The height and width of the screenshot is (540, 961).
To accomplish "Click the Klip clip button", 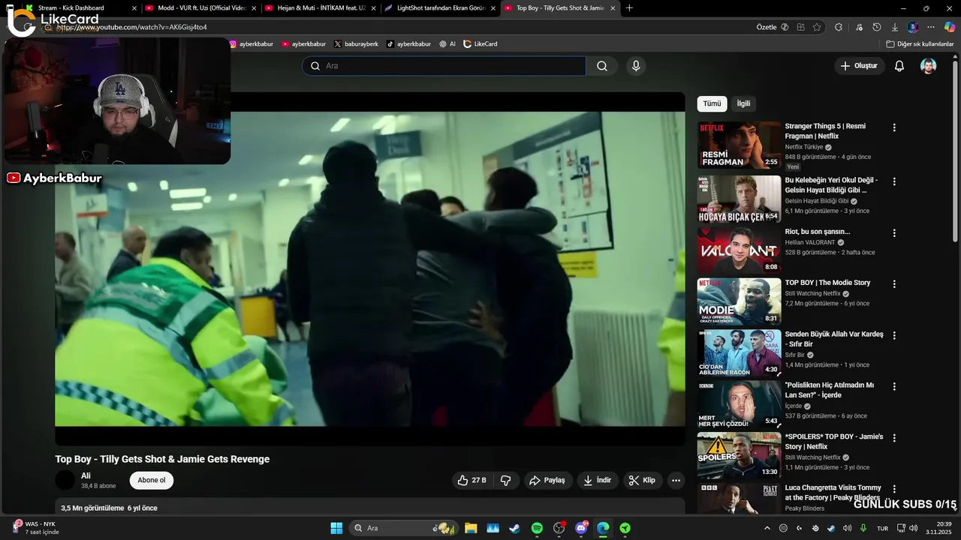I will [x=642, y=480].
